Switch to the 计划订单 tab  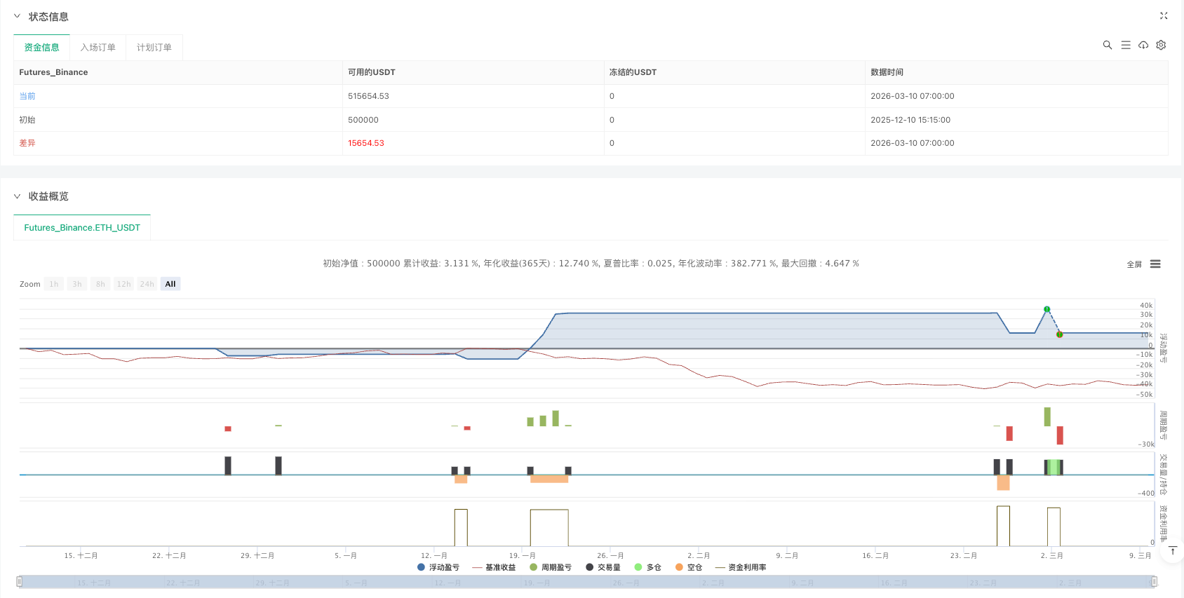click(x=154, y=48)
